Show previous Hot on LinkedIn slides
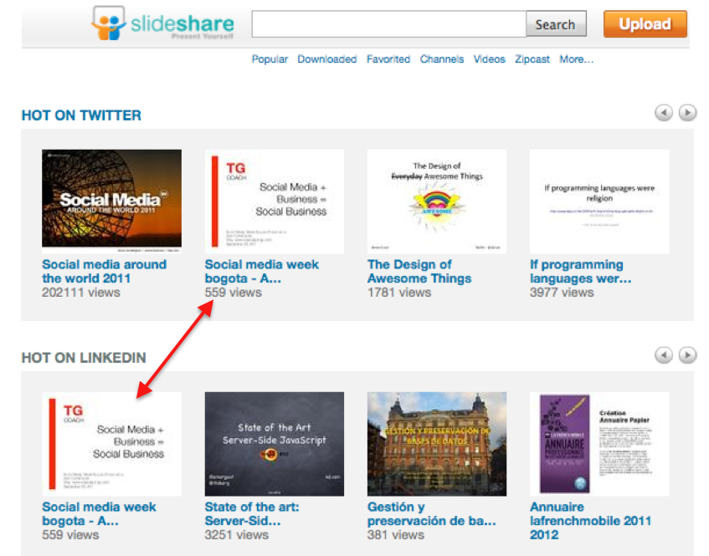The image size is (709, 556). tap(664, 356)
